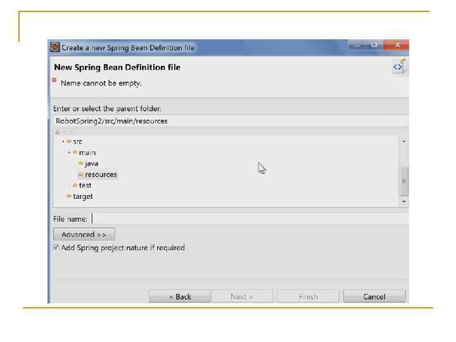This screenshot has width=456, height=342.
Task: Click the target folder icon
Action: pos(69,196)
